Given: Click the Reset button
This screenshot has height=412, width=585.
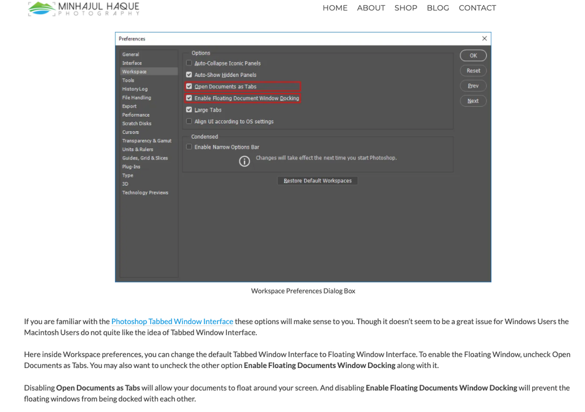Looking at the screenshot, I should point(473,70).
